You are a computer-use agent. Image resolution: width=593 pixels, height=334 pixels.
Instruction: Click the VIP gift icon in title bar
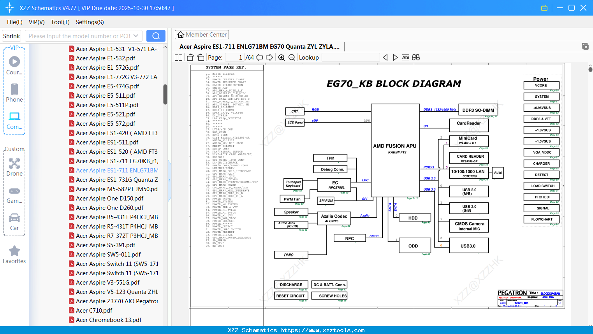pyautogui.click(x=544, y=8)
